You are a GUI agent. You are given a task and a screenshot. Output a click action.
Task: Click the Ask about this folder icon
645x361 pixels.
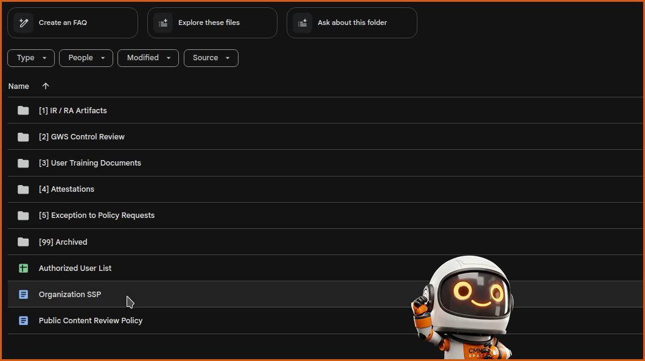[x=302, y=23]
